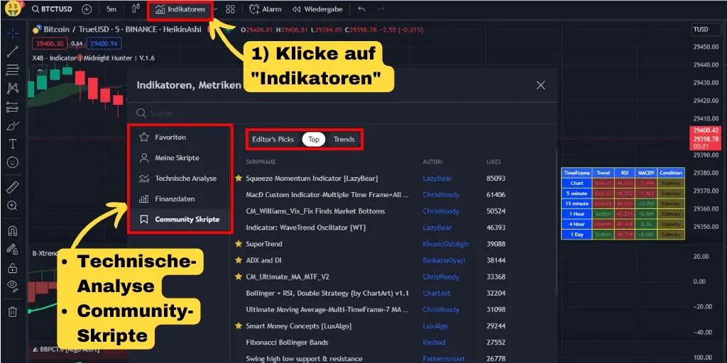Viewport: 727px width, 363px height.
Task: Open the emoji icons tool
Action: pos(13,162)
